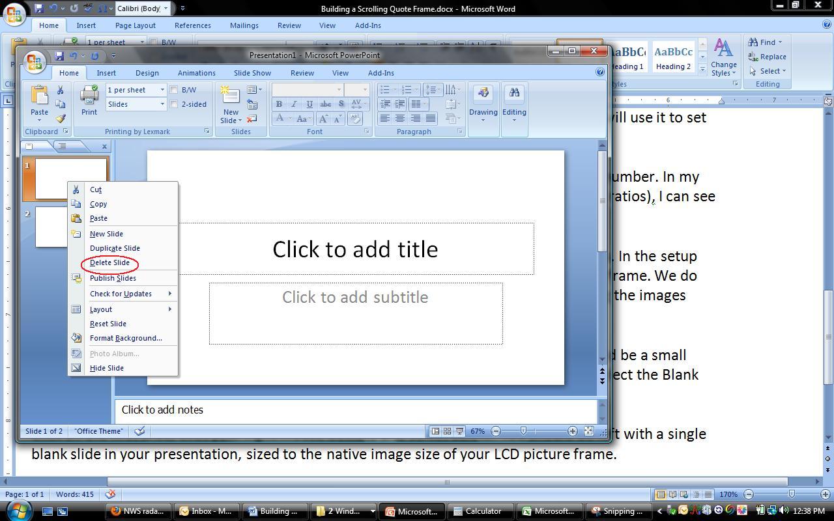Image resolution: width=834 pixels, height=521 pixels.
Task: Click the Lexmark Print icon
Action: click(89, 96)
